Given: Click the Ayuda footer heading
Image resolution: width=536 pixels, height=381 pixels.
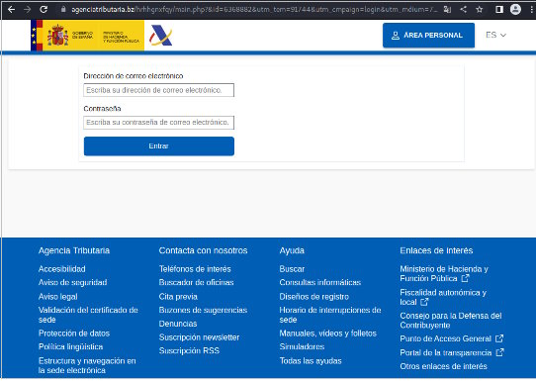Looking at the screenshot, I should tap(292, 250).
